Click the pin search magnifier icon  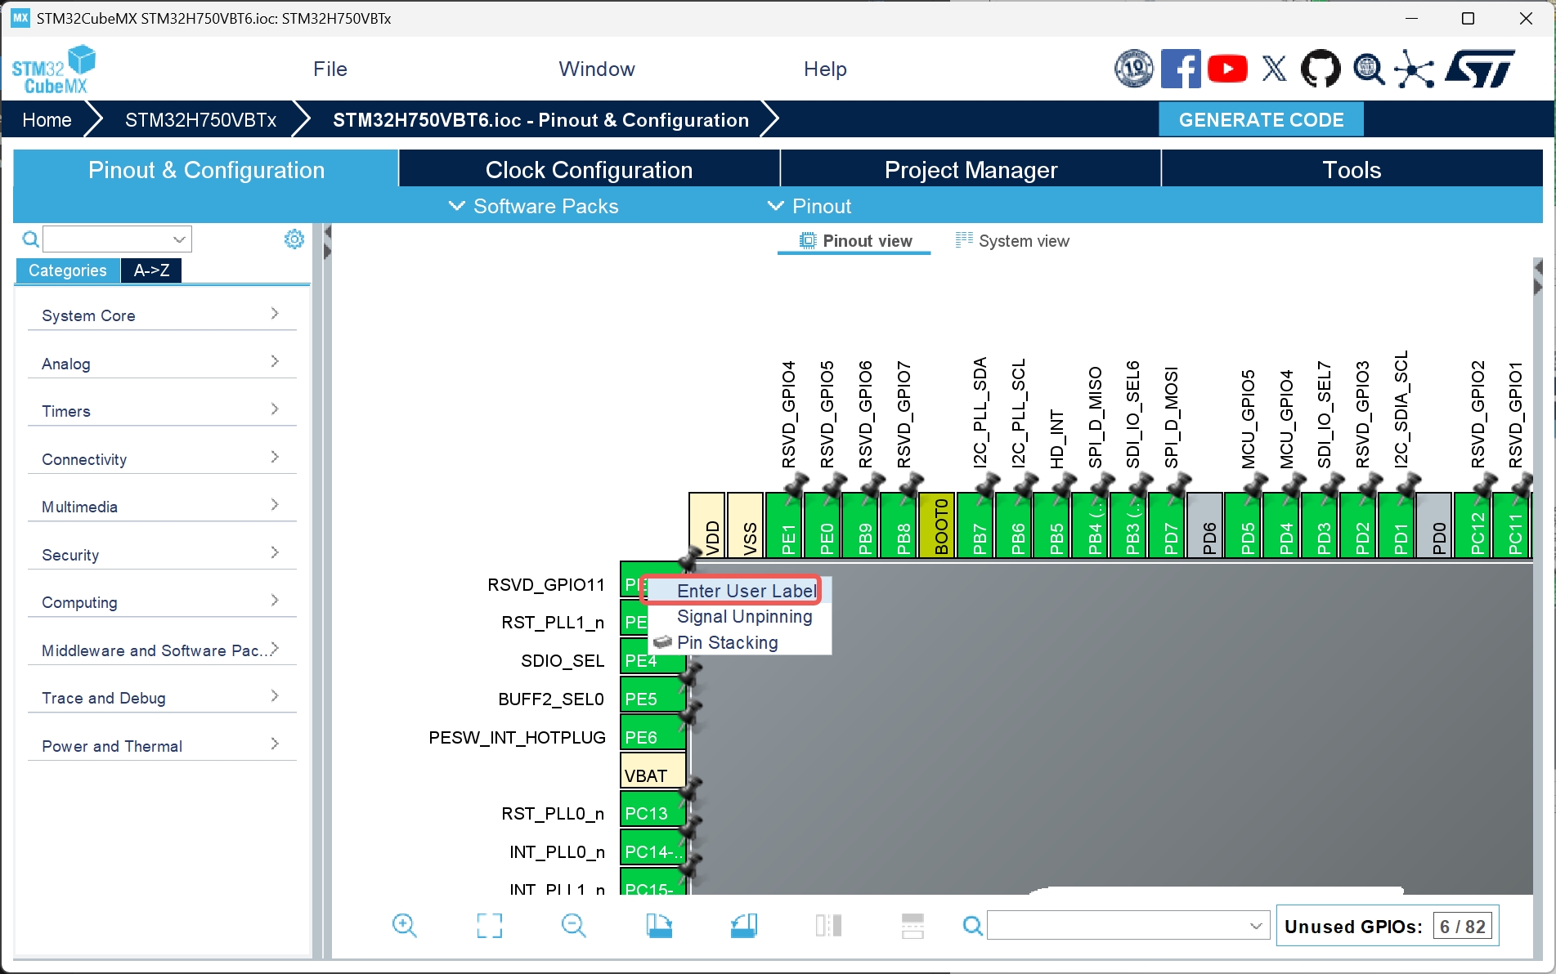coord(972,926)
